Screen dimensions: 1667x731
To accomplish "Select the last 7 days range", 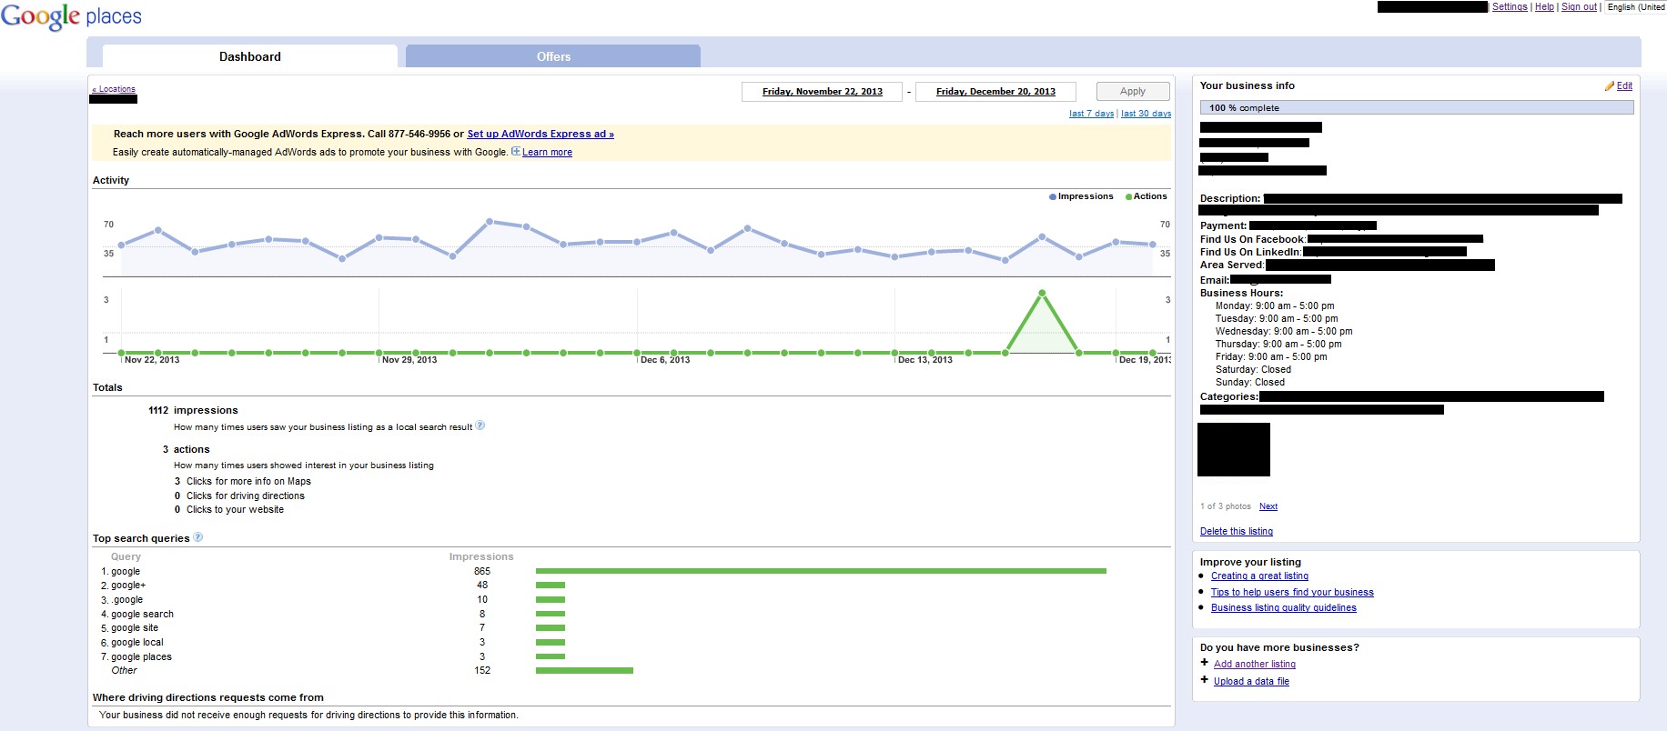I will coord(1091,114).
